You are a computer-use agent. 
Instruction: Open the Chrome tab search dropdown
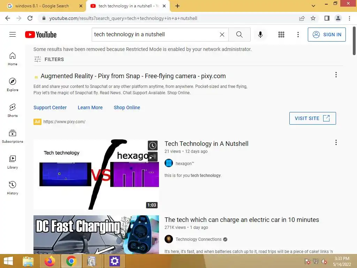pyautogui.click(x=313, y=6)
